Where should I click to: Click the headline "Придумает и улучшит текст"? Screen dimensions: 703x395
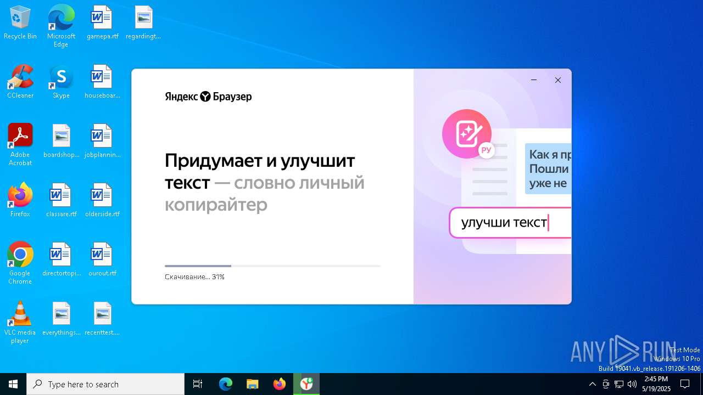pyautogui.click(x=260, y=171)
